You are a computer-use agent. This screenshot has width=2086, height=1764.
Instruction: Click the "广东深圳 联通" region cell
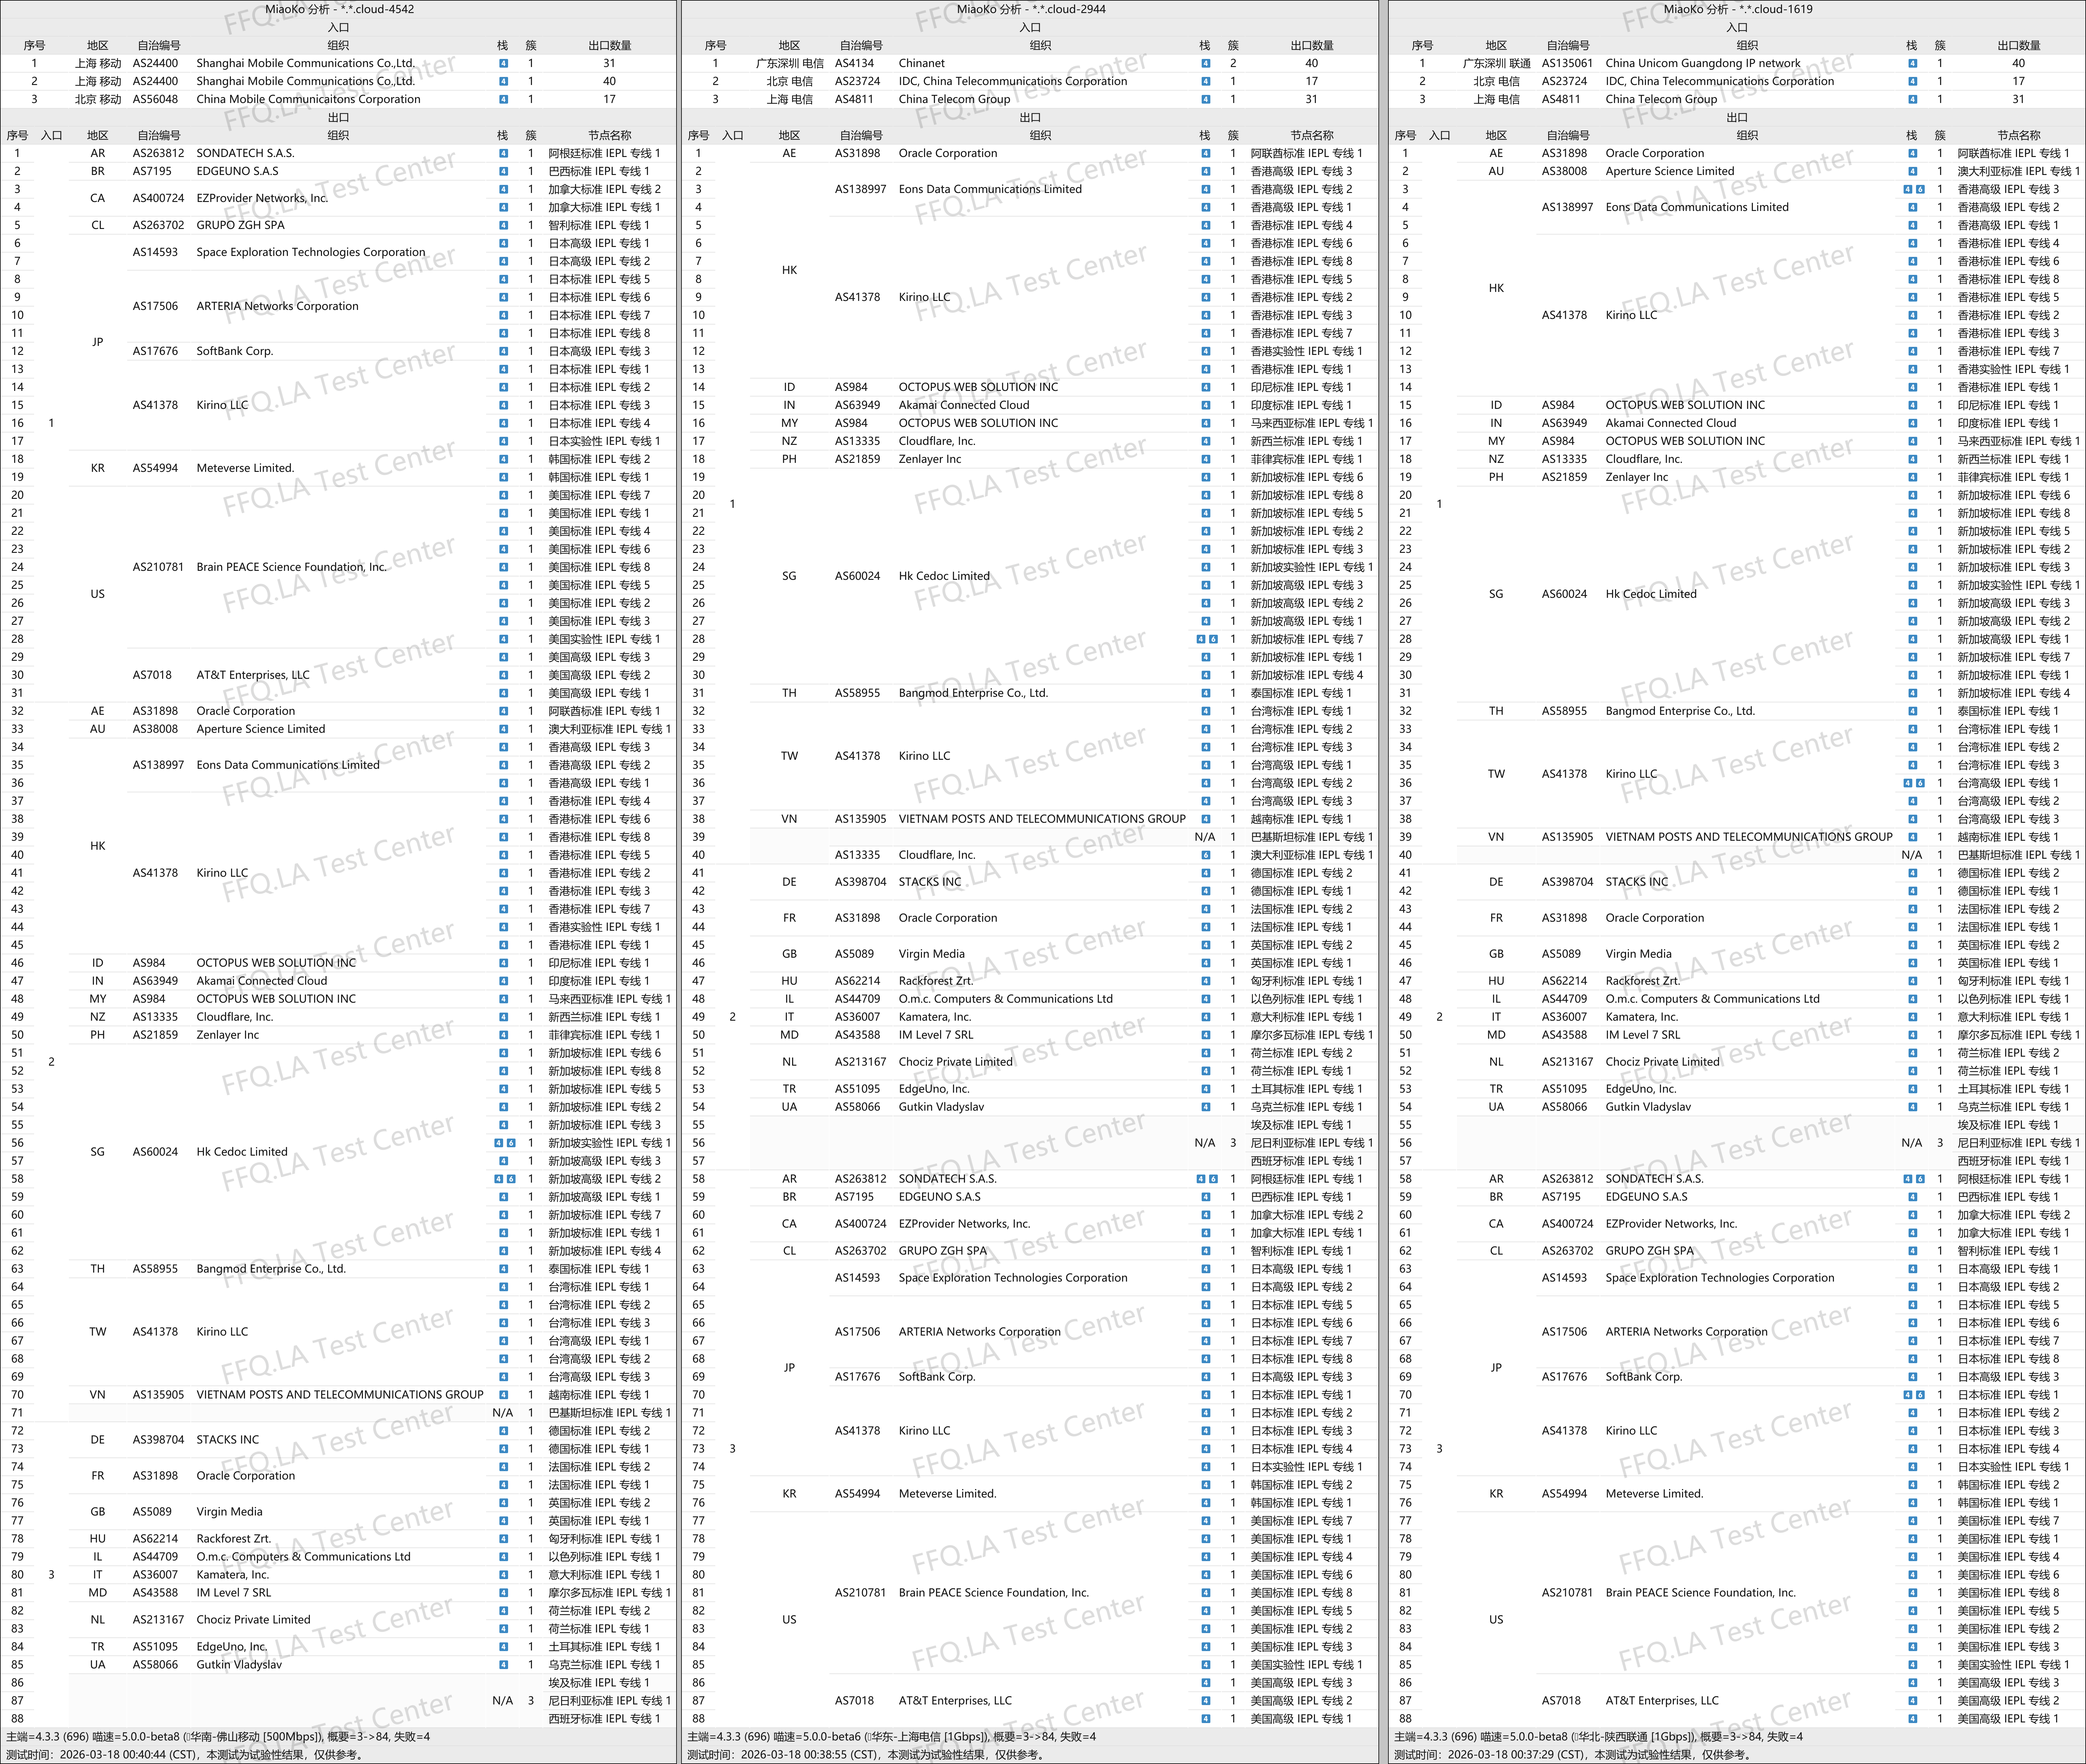tap(1497, 63)
